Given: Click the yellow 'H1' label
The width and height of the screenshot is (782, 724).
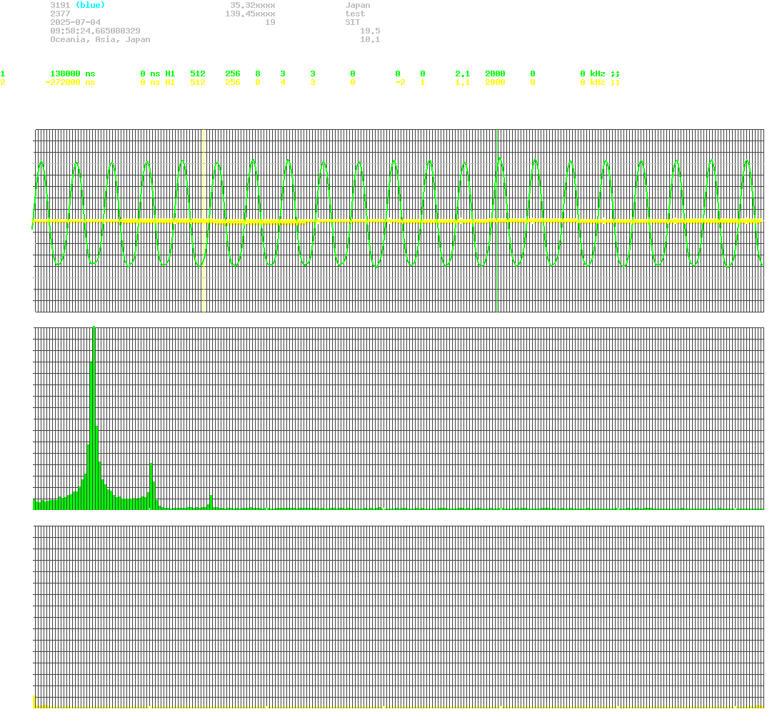Looking at the screenshot, I should (170, 82).
